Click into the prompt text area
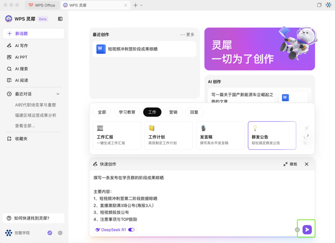The width and height of the screenshot is (335, 243). pos(202,198)
